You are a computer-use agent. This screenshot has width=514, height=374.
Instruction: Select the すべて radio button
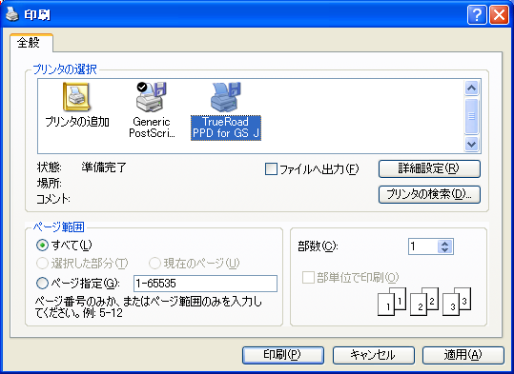42,246
